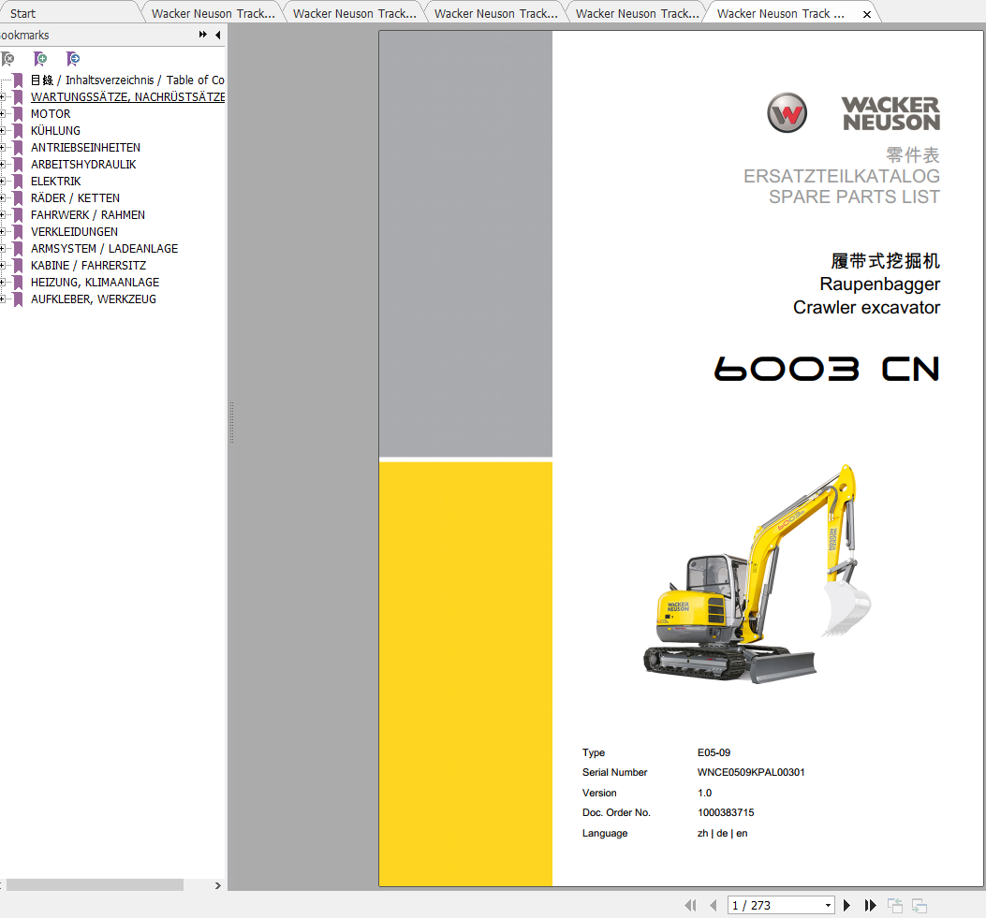The image size is (986, 918).
Task: Click purple bookmark icon beside VERKLEIDUNGEN
Action: (18, 232)
